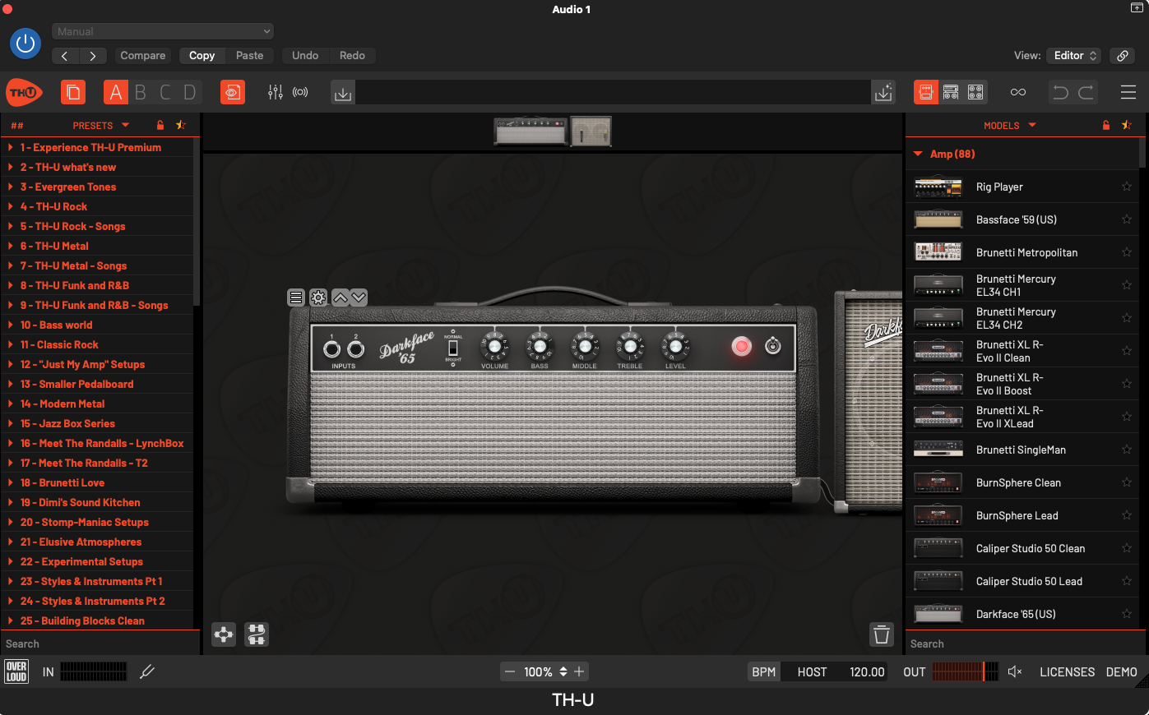1149x715 pixels.
Task: Select the single amp view icon
Action: (926, 92)
